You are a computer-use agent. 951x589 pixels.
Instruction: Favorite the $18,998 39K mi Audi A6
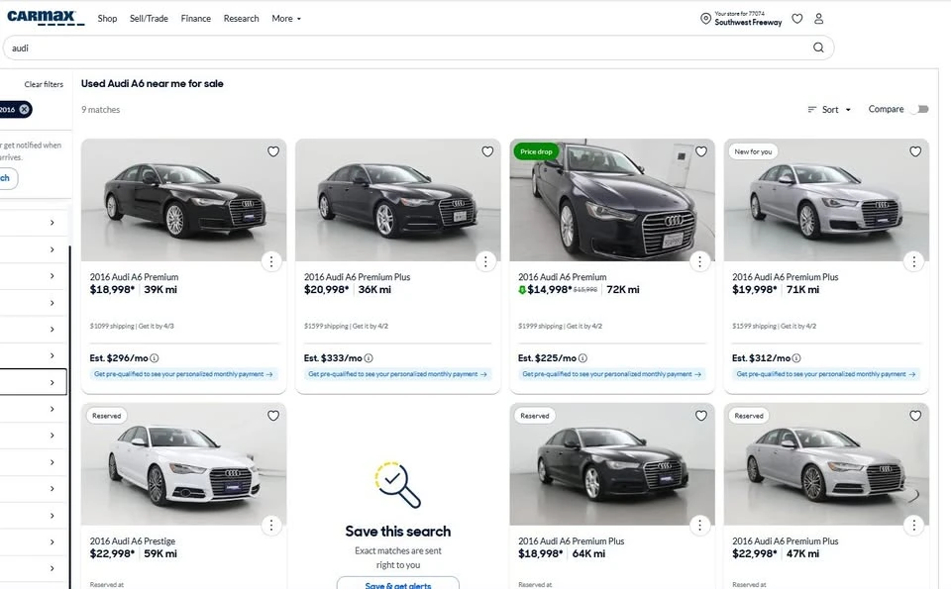[273, 151]
